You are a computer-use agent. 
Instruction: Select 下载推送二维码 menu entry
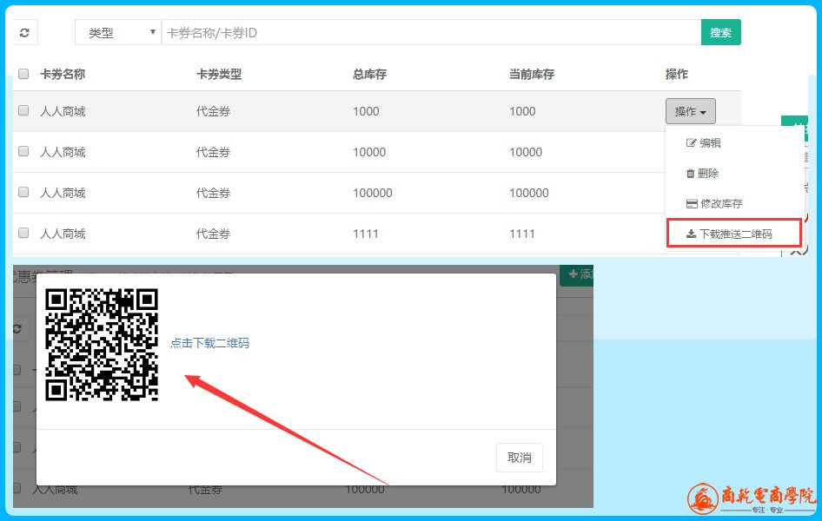[734, 234]
